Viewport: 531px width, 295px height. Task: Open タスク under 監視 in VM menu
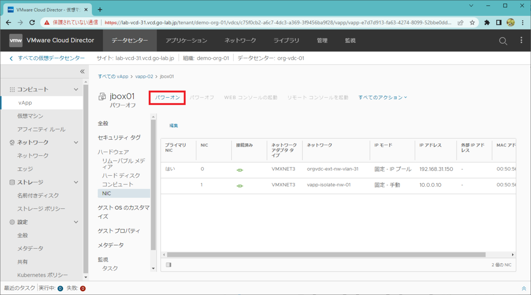click(x=110, y=268)
